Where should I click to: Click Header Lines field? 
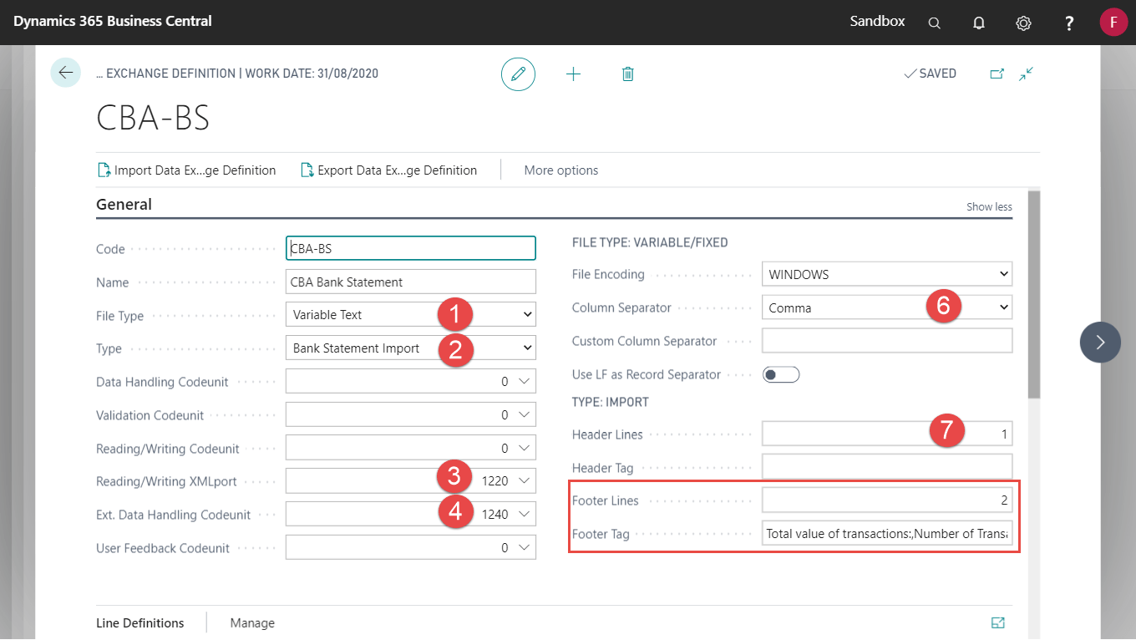pyautogui.click(x=887, y=434)
